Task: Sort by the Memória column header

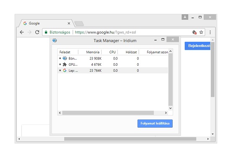Action: (93, 52)
